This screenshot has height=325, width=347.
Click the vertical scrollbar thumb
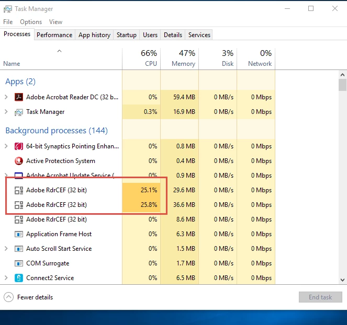coord(342,85)
